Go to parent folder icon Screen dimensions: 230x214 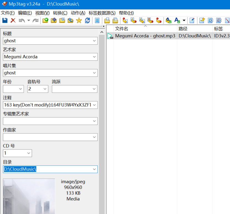pyautogui.click(x=70, y=20)
